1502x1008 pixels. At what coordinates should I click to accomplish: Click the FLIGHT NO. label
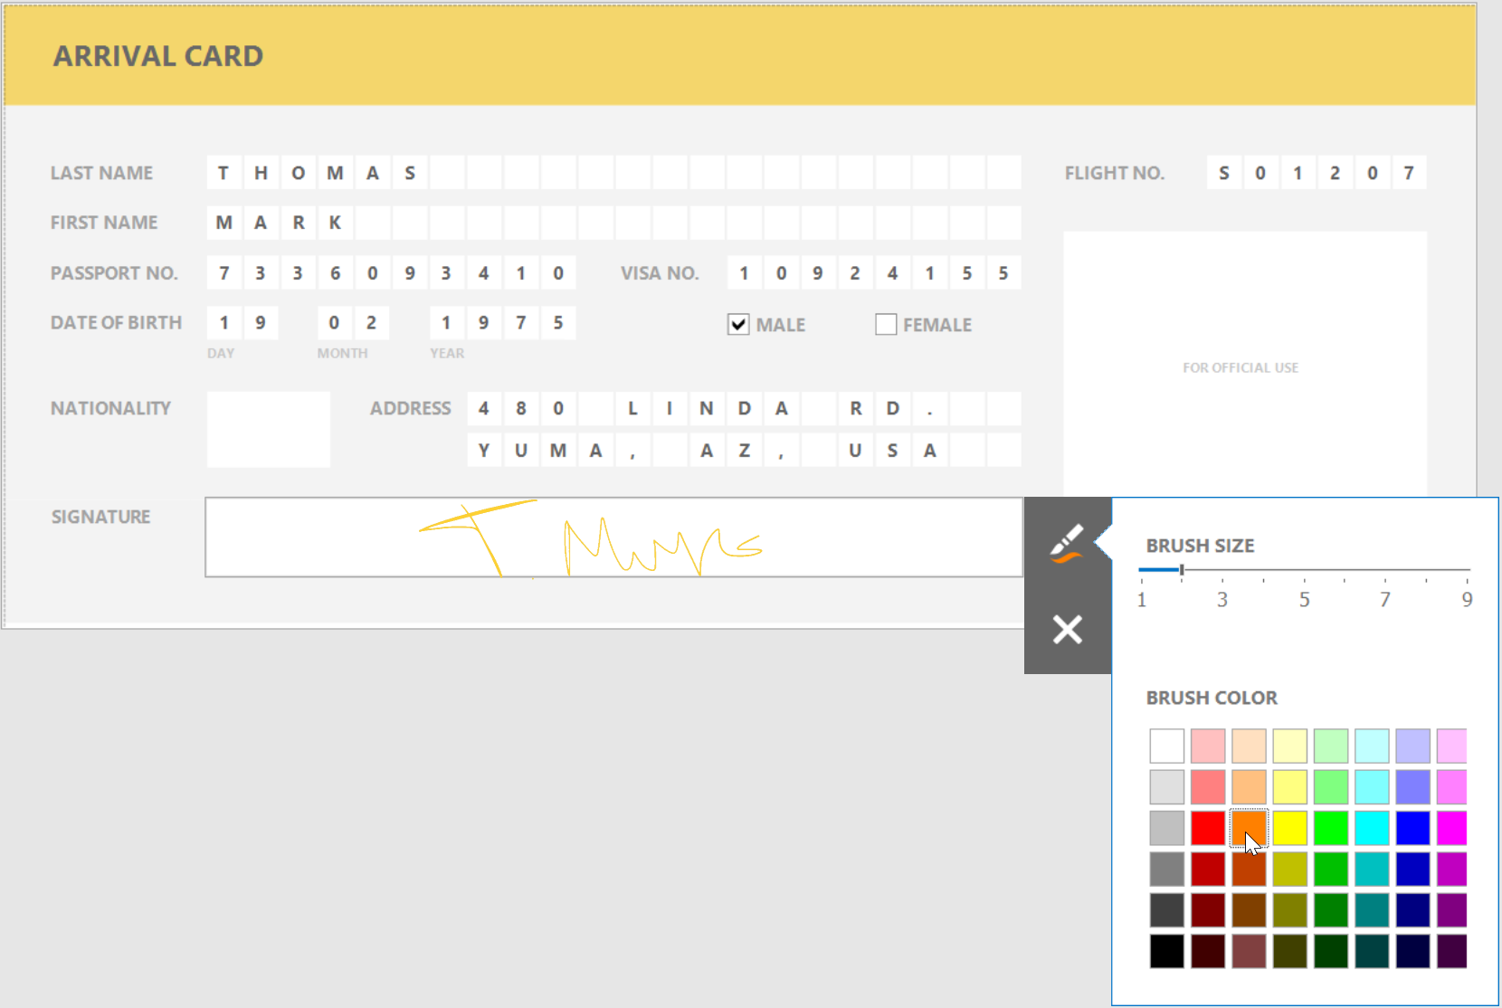(x=1114, y=173)
